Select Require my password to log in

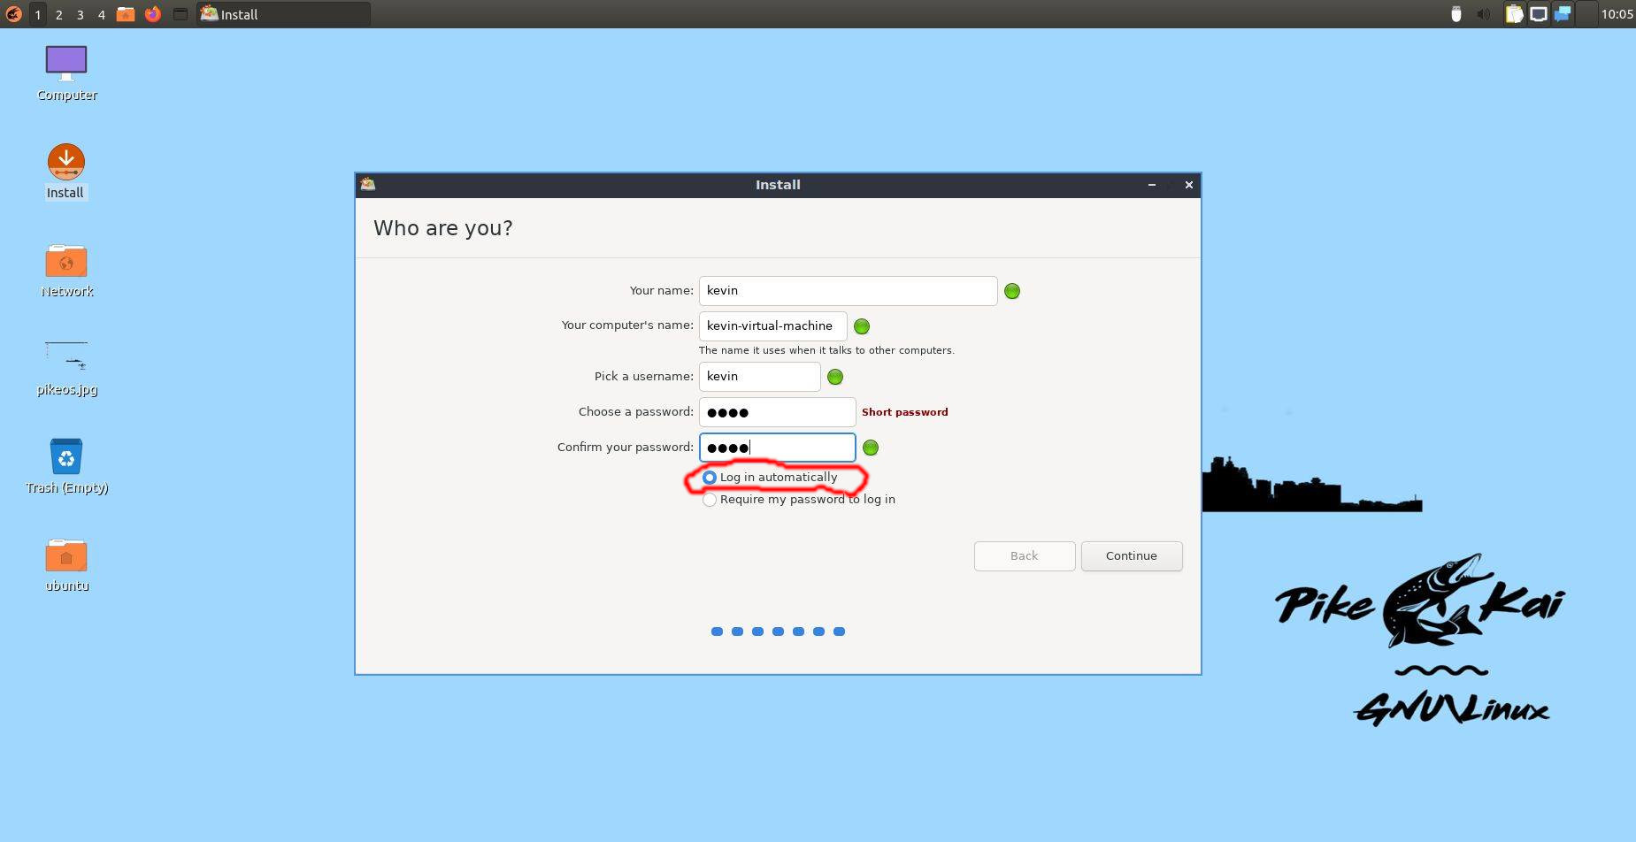coord(798,500)
